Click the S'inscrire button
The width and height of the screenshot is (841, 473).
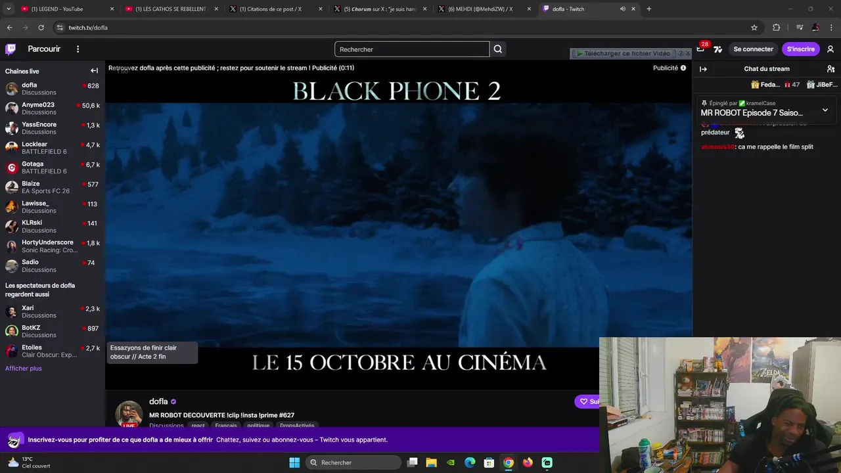[x=800, y=49]
